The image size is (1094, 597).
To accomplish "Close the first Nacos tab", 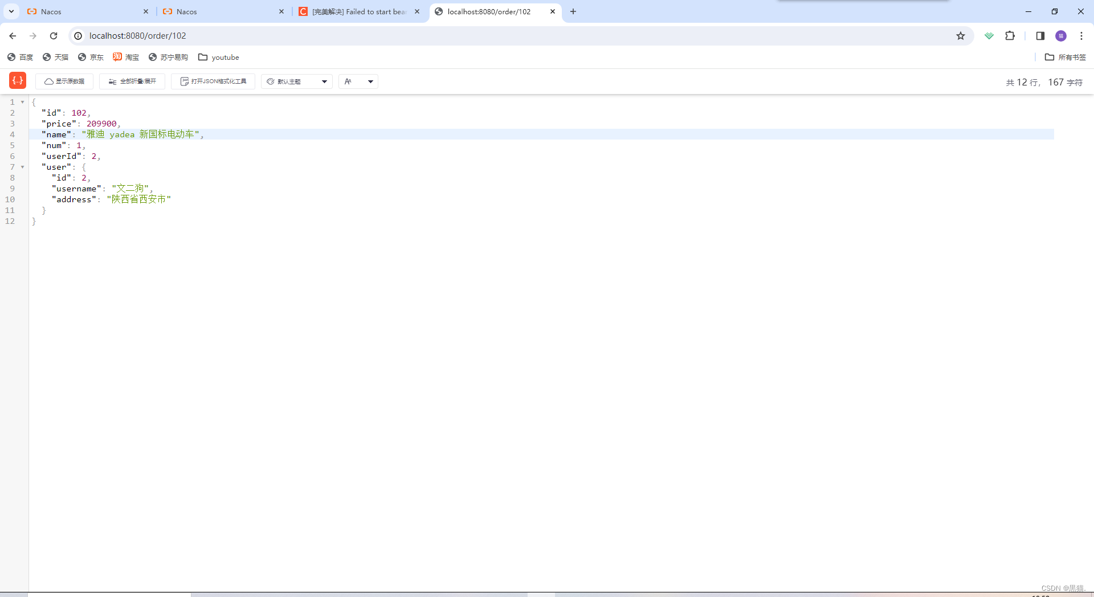I will [x=146, y=11].
